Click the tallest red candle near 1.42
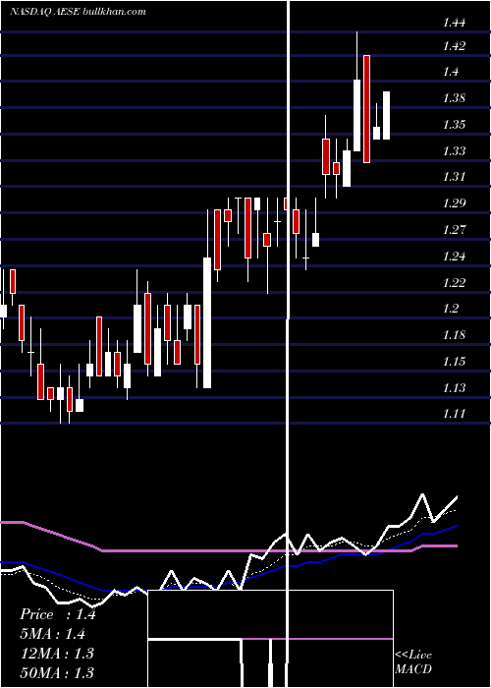 point(366,109)
